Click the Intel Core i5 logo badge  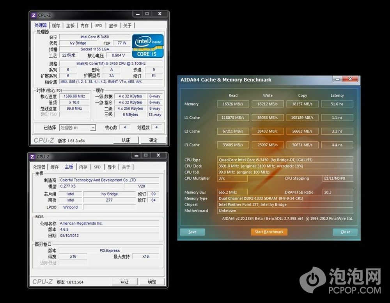[x=148, y=46]
